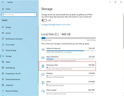Open Sound settings page

pos(19,33)
